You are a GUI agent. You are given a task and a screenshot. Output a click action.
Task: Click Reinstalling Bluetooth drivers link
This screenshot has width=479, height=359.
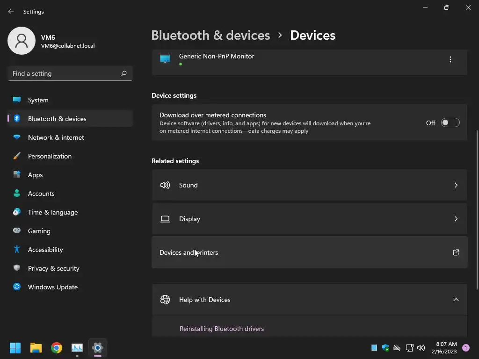222,329
